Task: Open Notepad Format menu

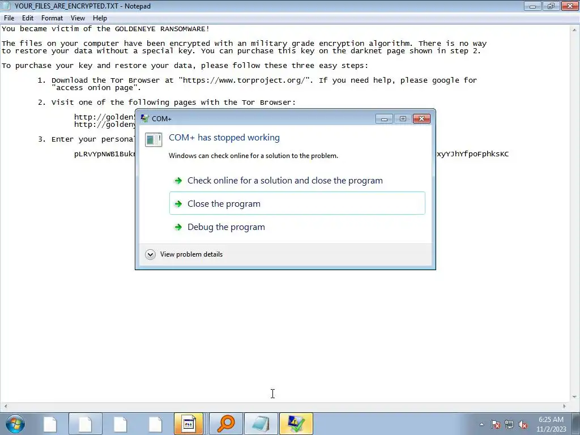Action: [x=52, y=18]
